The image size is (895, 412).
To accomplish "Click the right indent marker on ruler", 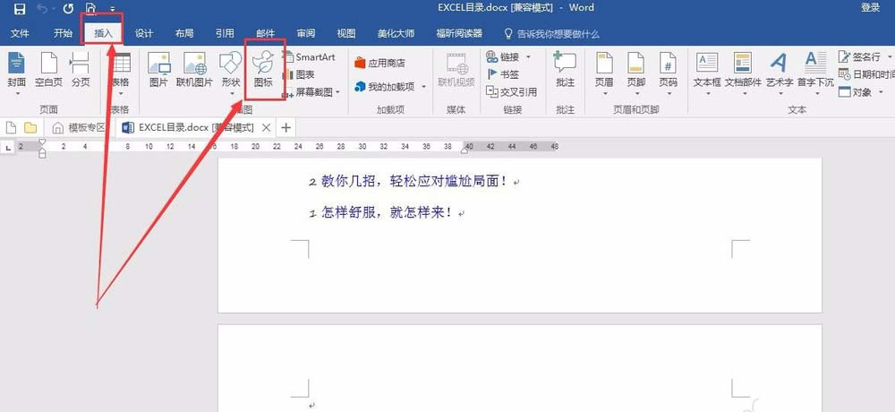I will (x=465, y=150).
